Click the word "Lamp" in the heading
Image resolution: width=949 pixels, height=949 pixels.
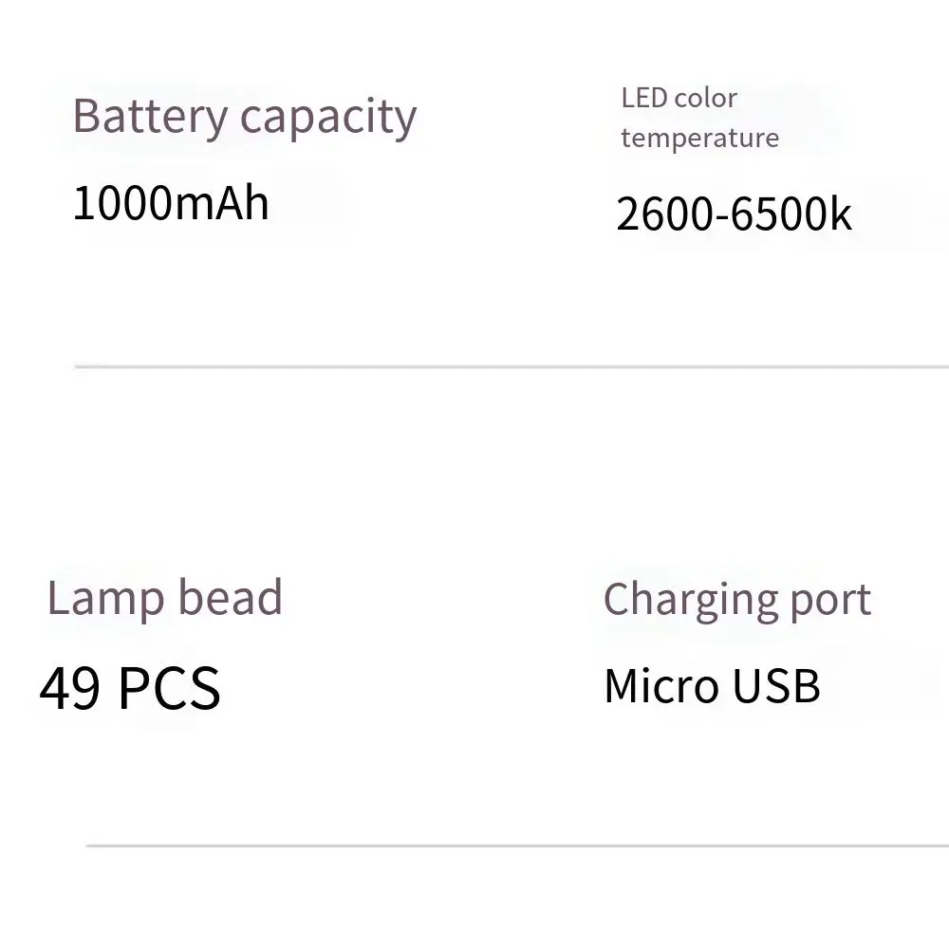(x=105, y=599)
